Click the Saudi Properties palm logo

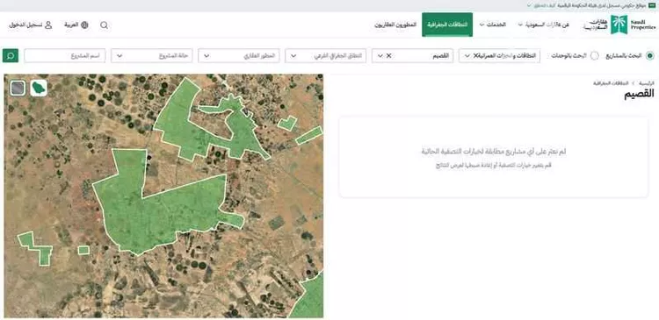click(619, 25)
